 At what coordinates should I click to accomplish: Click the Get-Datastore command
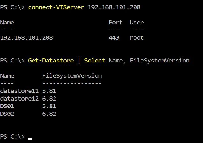coord(51,61)
